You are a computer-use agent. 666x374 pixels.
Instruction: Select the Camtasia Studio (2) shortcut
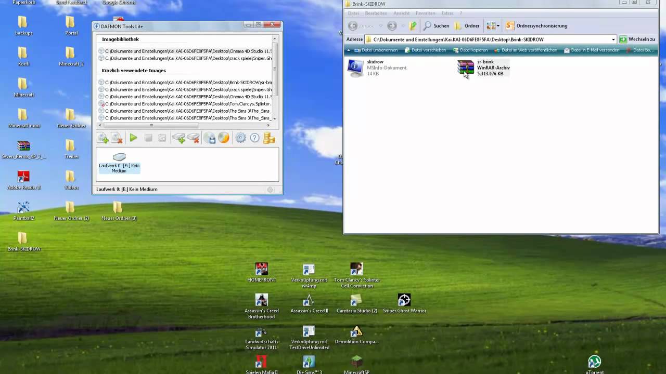[356, 304]
